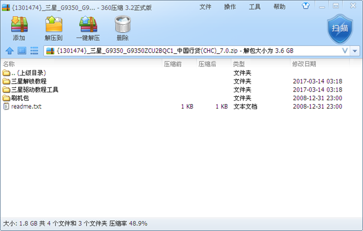363x231 pixels.
Task: Click the 删除 (Delete) trash icon
Action: (122, 27)
